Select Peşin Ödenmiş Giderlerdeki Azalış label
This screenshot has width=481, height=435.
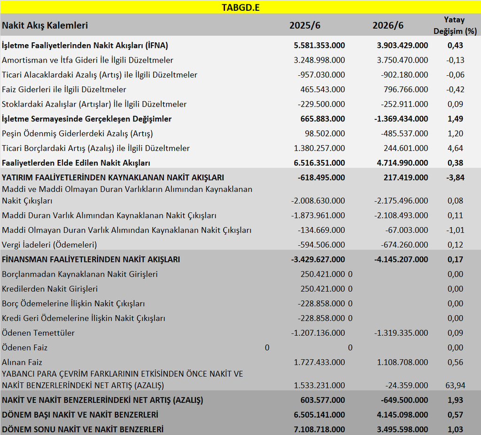(x=78, y=134)
